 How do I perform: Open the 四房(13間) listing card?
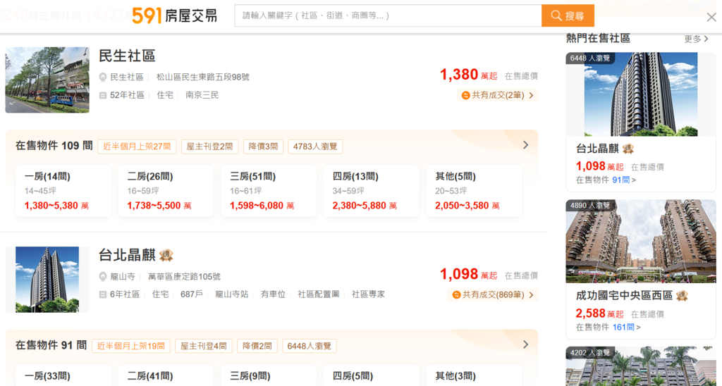click(371, 191)
